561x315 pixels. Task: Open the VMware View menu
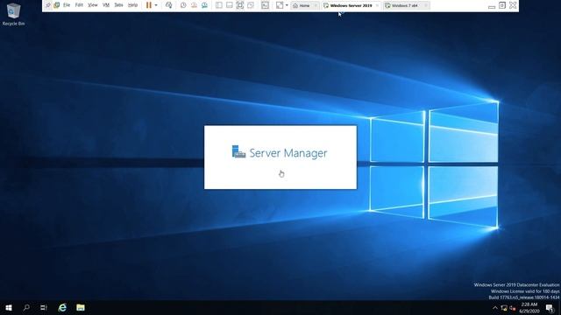(x=93, y=5)
